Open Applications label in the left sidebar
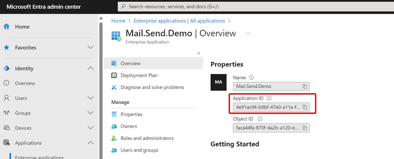The height and width of the screenshot is (159, 394). point(28,143)
